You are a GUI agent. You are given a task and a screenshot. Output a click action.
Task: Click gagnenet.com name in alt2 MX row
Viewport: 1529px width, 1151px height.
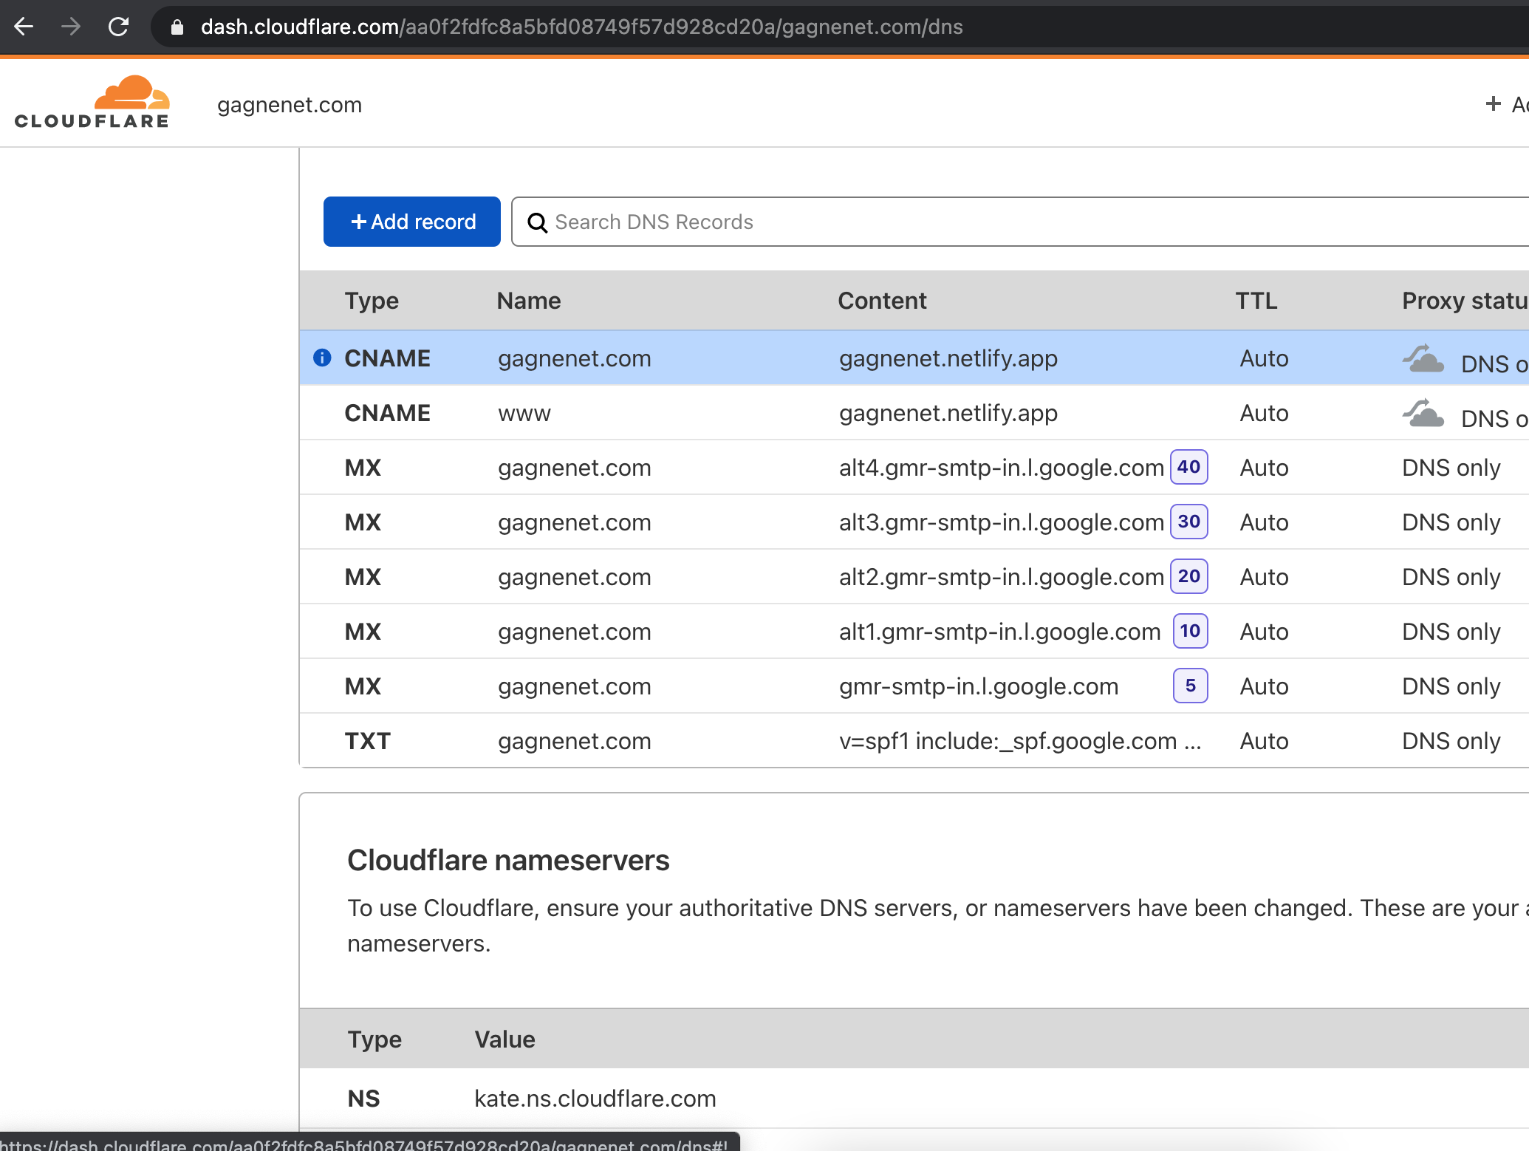575,577
